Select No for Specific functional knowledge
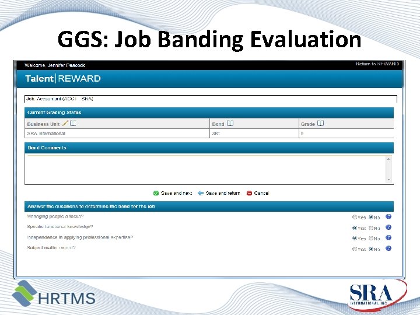The width and height of the screenshot is (420, 315). pyautogui.click(x=371, y=228)
